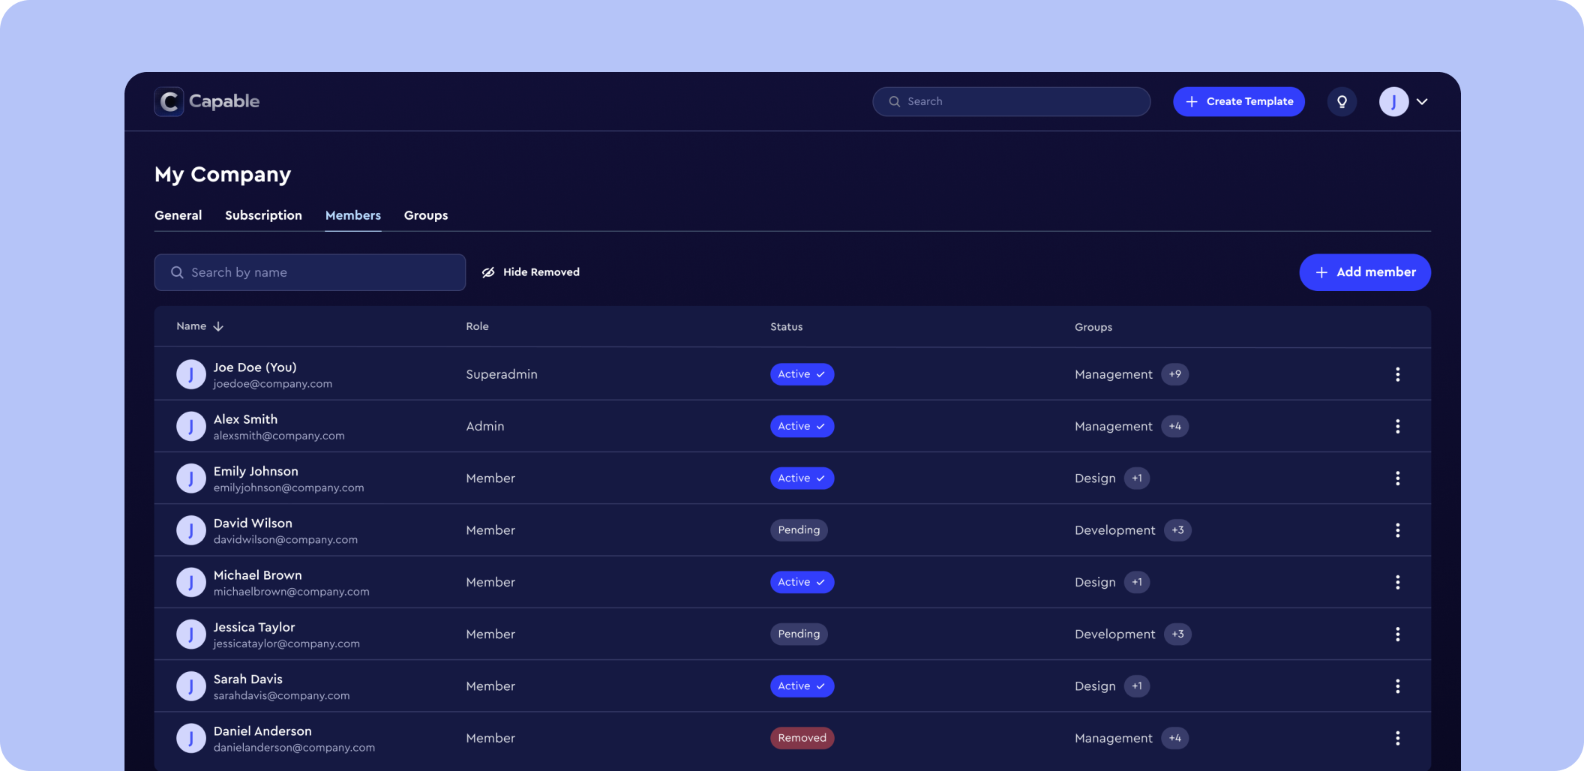1584x771 pixels.
Task: Open Active status dropdown for Emily Johnson
Action: (x=802, y=478)
